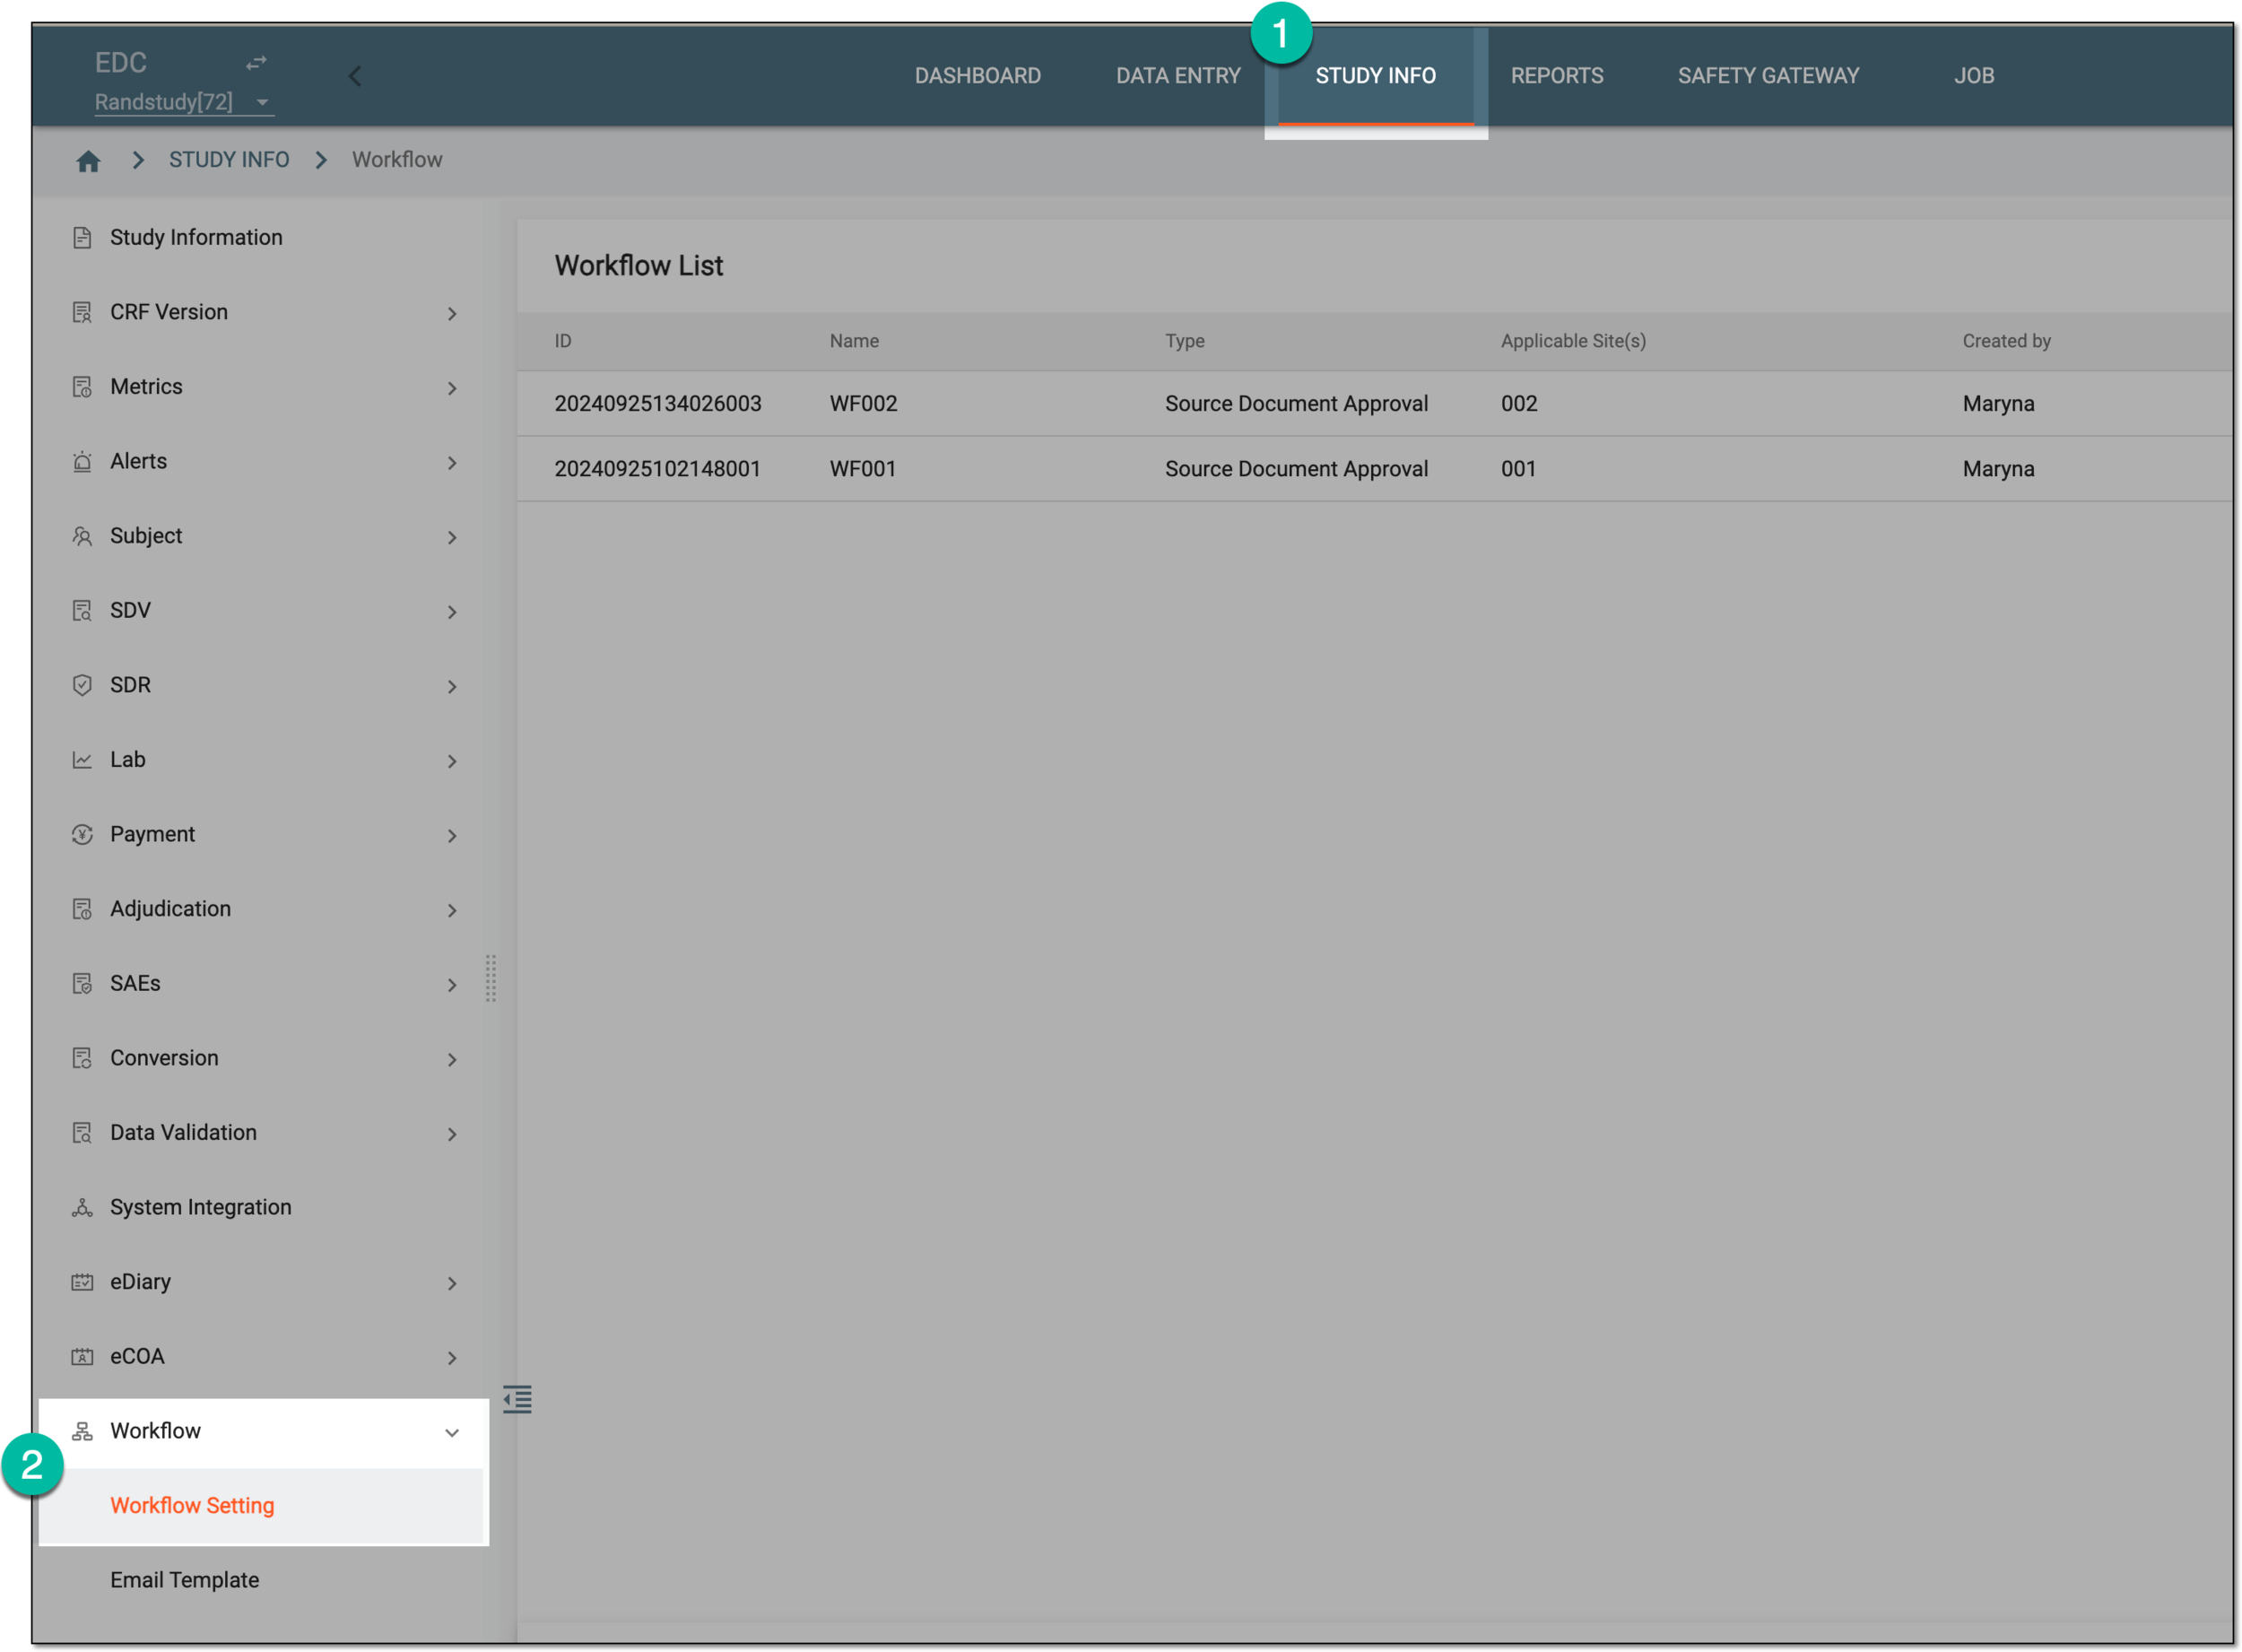Collapse sidebar with the indent icon

[517, 1399]
